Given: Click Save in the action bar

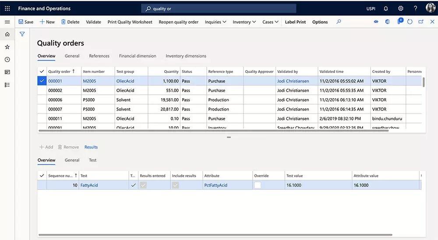Looking at the screenshot, I should coord(26,22).
